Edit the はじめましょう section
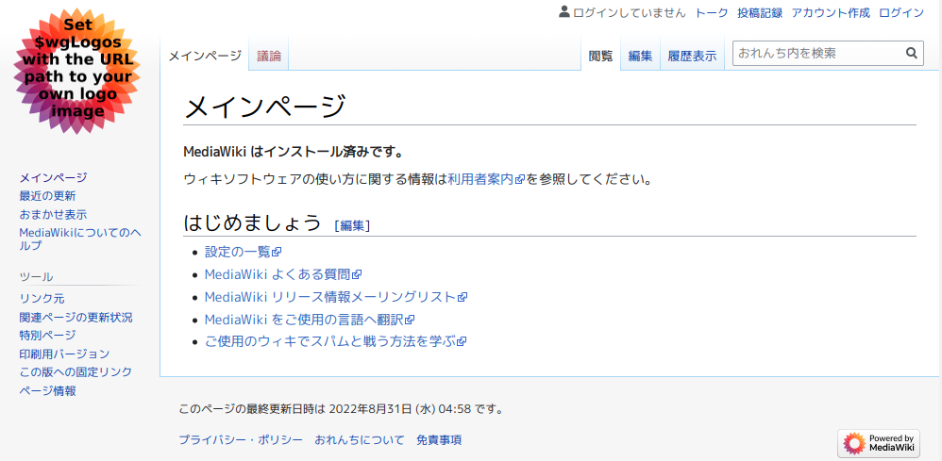The image size is (942, 461). point(352,225)
